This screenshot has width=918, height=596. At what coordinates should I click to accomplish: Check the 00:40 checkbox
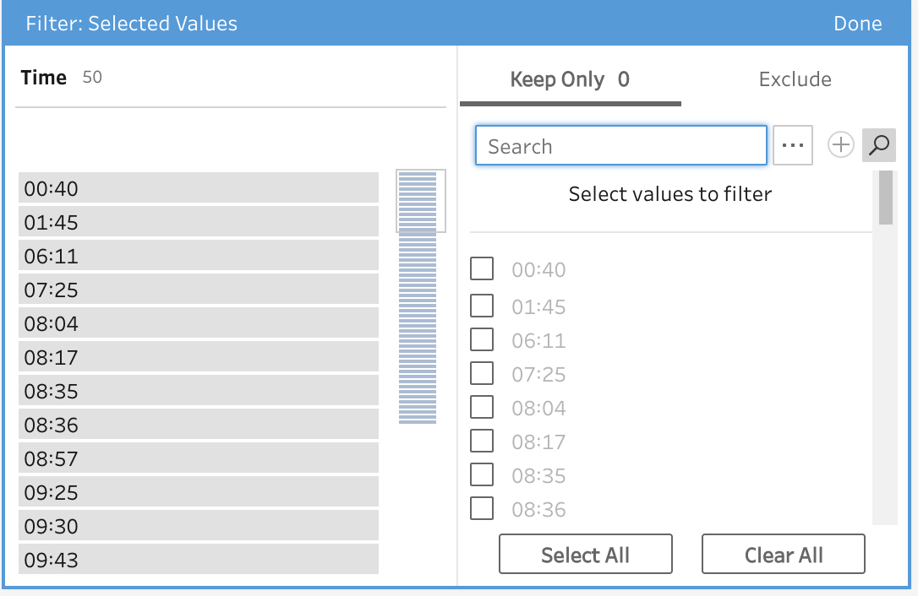click(482, 269)
